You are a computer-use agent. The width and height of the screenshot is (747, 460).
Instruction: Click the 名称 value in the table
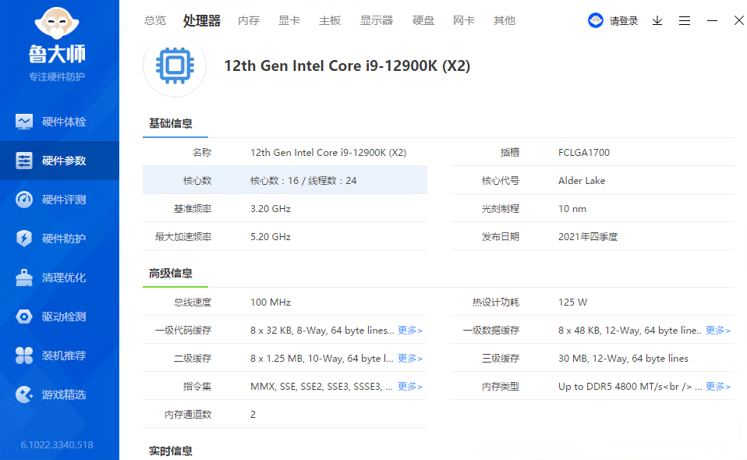328,153
